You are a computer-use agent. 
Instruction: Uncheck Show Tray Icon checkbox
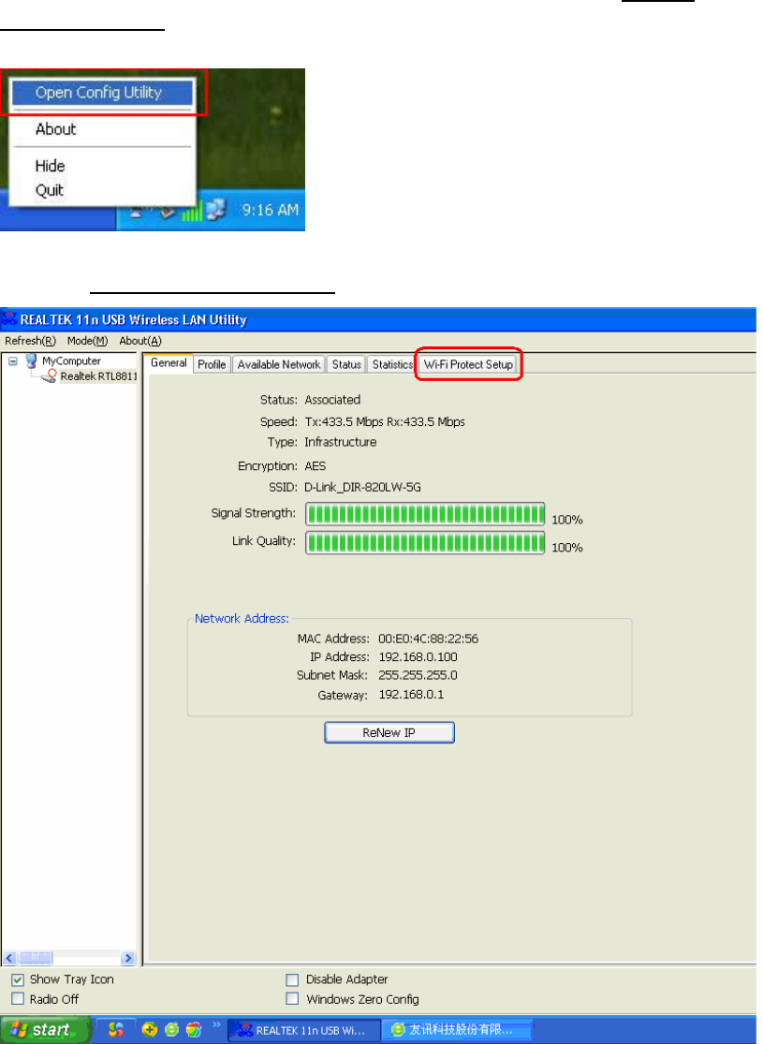click(18, 980)
